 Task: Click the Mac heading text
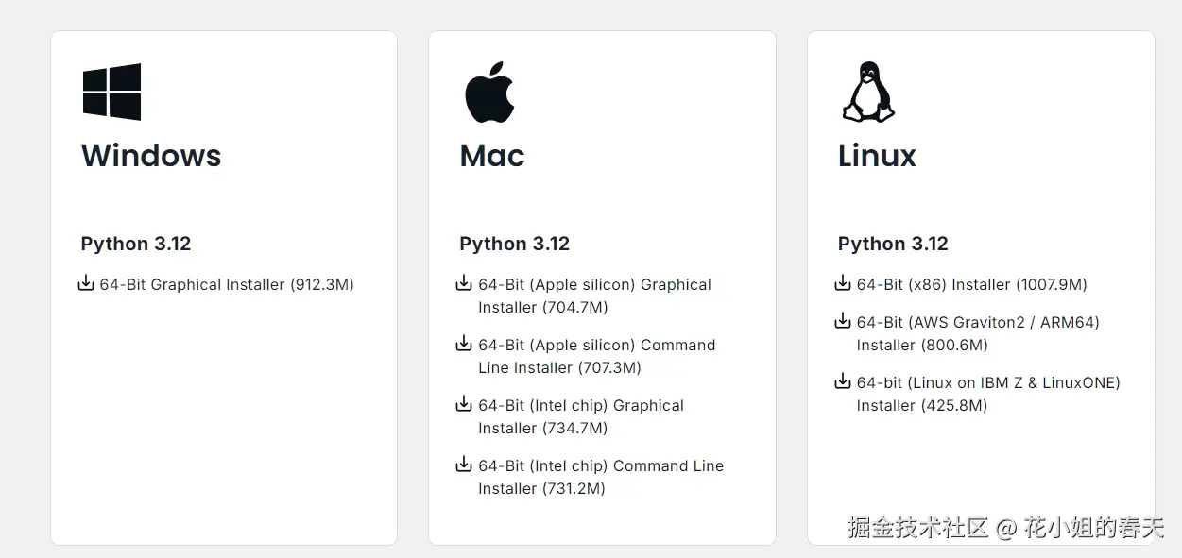coord(491,156)
